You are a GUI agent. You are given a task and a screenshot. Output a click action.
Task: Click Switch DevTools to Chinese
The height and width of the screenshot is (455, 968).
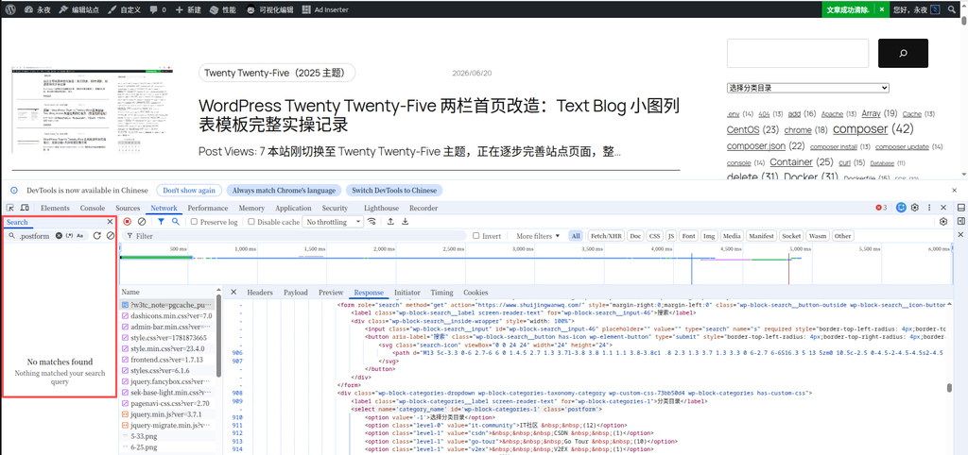tap(394, 190)
